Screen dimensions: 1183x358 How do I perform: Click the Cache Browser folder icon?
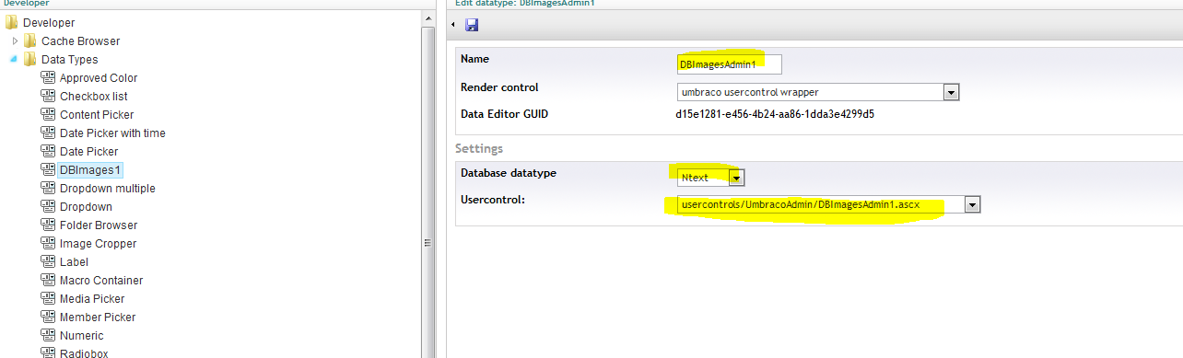click(x=30, y=40)
